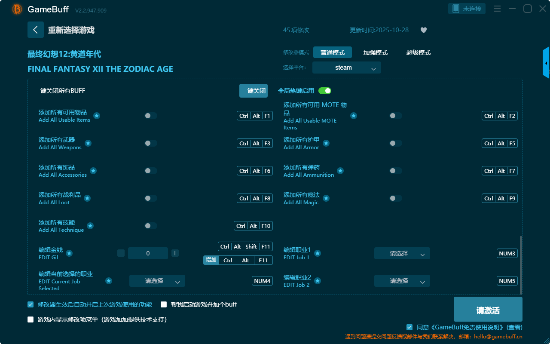This screenshot has height=344, width=550.
Task: Open the steam platform dropdown
Action: (346, 68)
